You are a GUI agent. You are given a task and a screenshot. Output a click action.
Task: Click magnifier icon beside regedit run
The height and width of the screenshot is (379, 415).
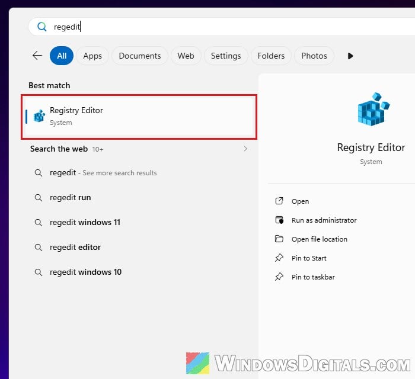[39, 198]
